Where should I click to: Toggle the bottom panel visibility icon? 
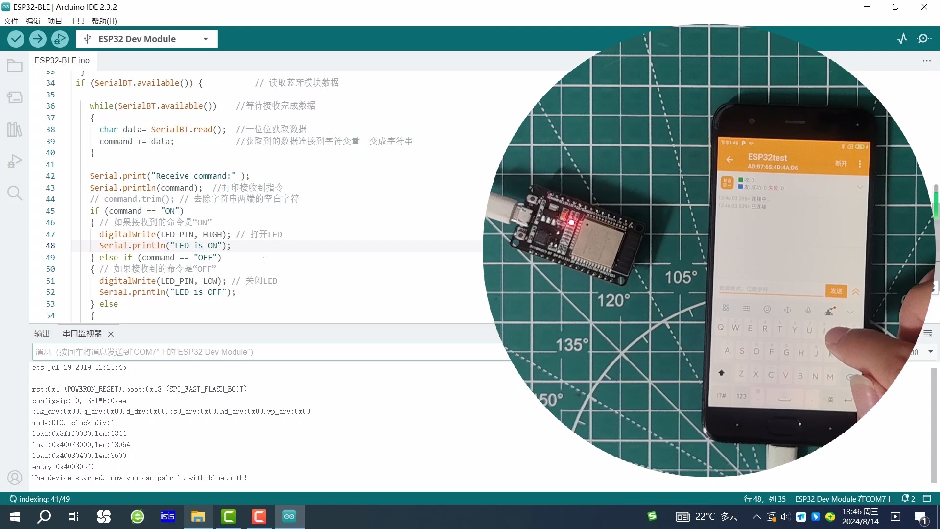tap(928, 499)
